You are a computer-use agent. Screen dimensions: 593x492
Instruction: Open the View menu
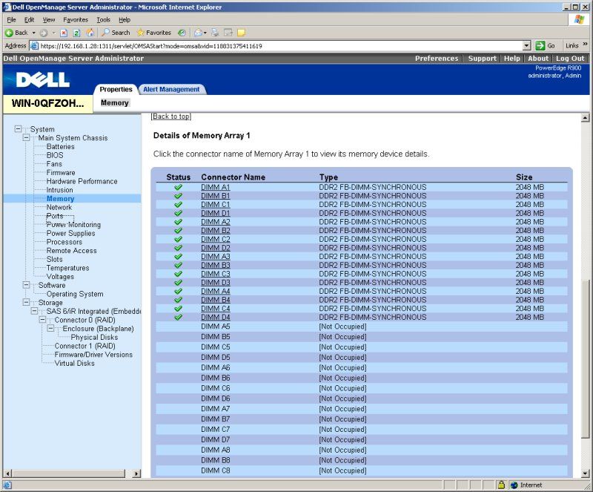pyautogui.click(x=49, y=20)
